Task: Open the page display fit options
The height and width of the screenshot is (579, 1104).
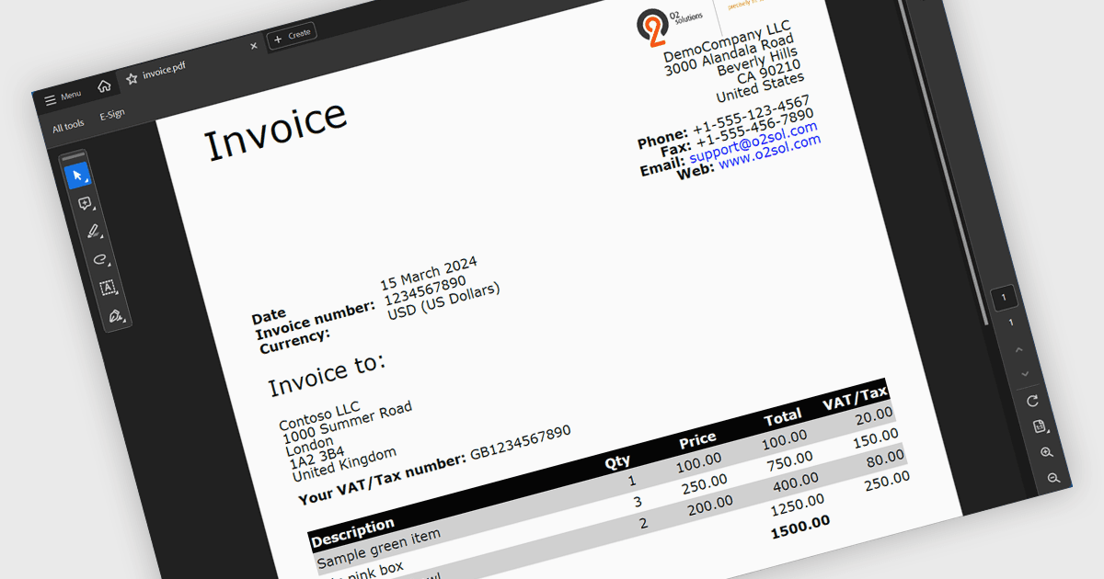Action: click(x=1040, y=426)
